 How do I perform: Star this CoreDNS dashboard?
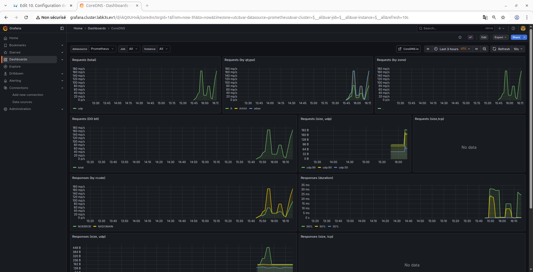click(x=460, y=37)
